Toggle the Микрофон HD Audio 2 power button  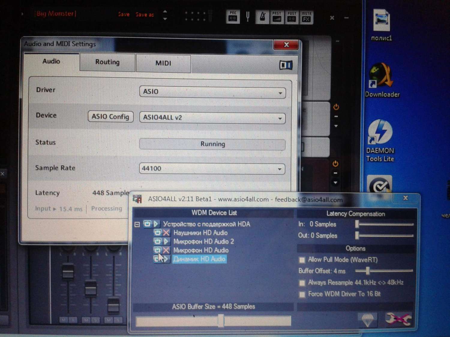coord(157,241)
